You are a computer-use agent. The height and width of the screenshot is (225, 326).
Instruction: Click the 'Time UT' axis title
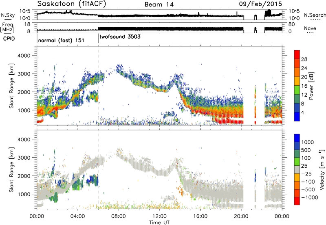pyautogui.click(x=159, y=222)
